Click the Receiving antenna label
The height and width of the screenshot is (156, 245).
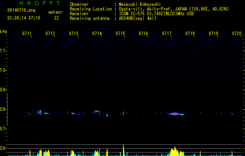(90, 18)
